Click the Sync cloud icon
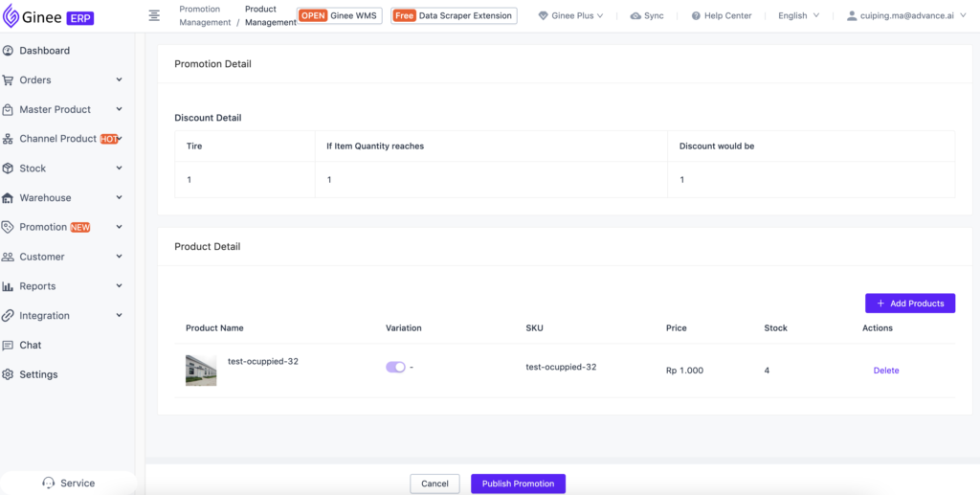This screenshot has height=495, width=980. pos(635,15)
